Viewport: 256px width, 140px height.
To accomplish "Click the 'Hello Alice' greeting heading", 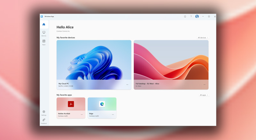I will click(65, 27).
